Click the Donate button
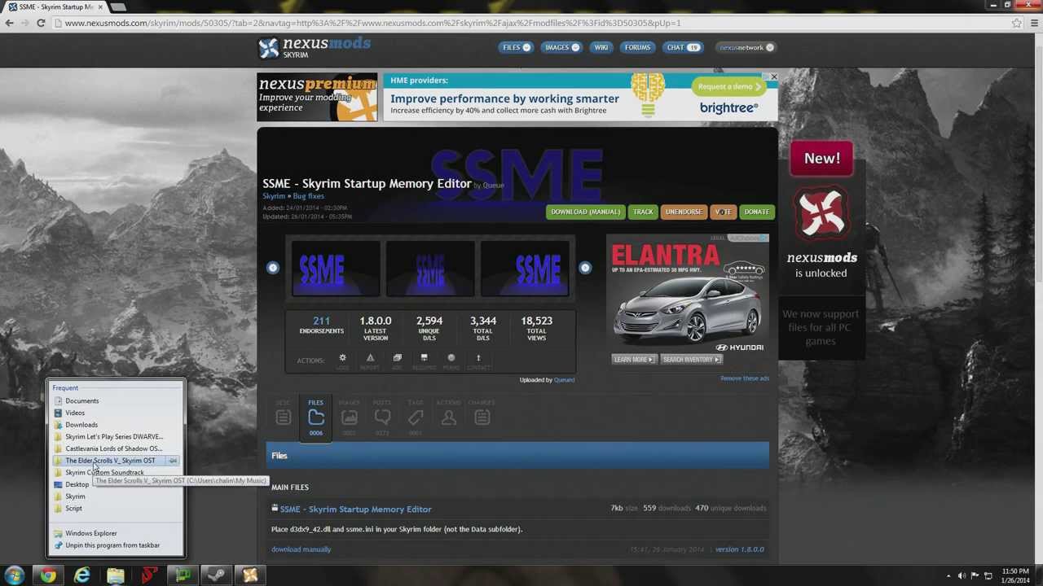The height and width of the screenshot is (586, 1043). pyautogui.click(x=756, y=212)
